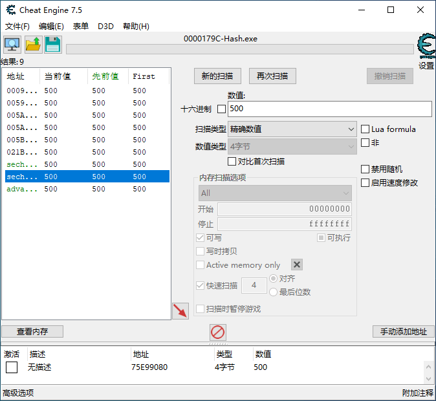The image size is (436, 401).
Task: Enable the 禁用随机 checkbox
Action: click(365, 169)
